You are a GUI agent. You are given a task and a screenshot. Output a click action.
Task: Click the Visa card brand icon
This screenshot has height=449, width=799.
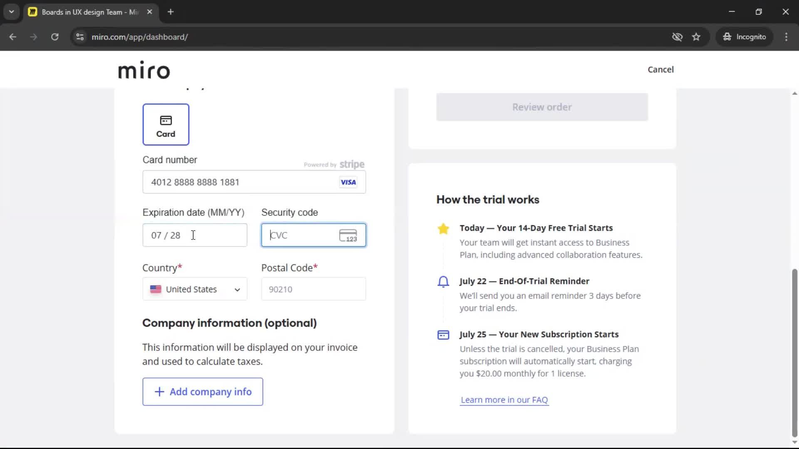point(348,182)
